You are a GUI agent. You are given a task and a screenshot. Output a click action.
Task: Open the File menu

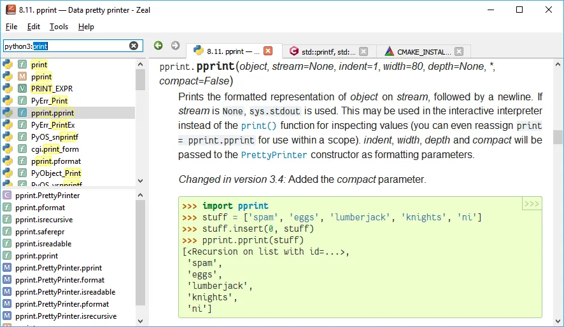pos(11,27)
